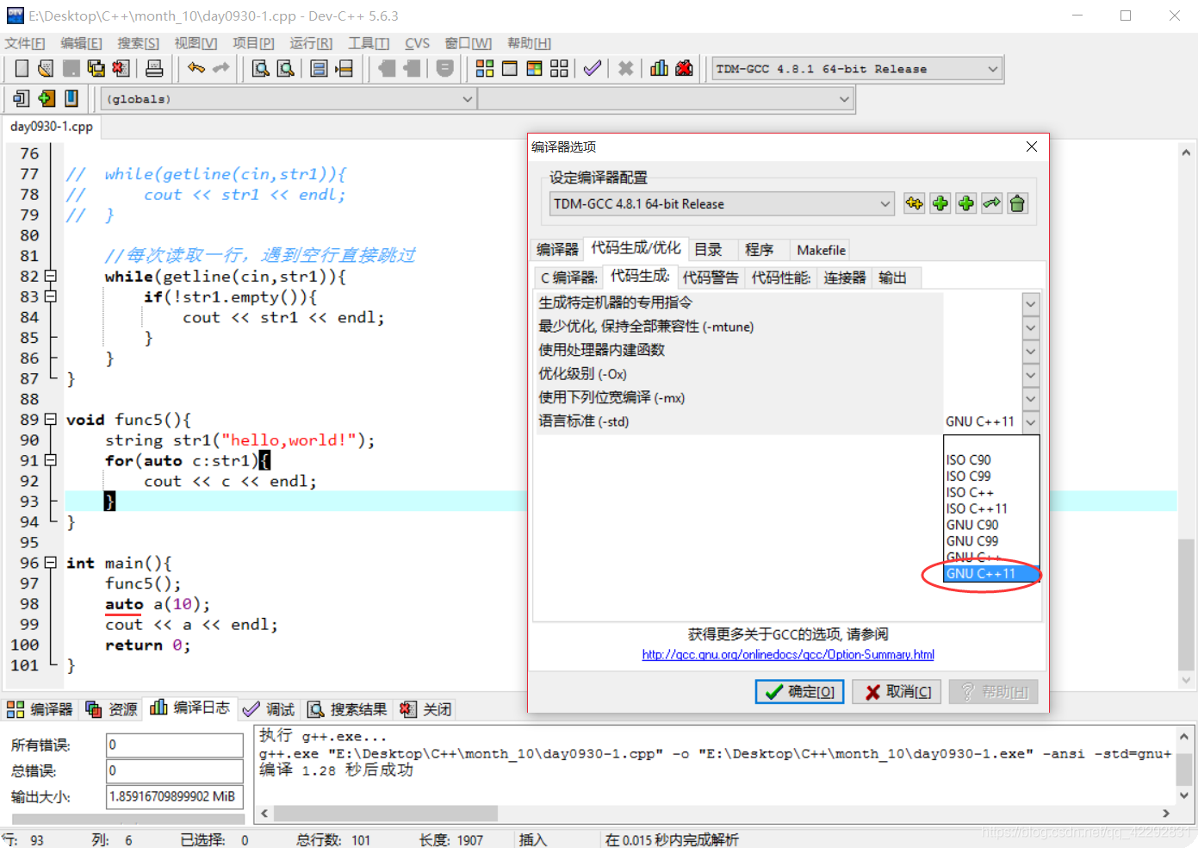
Task: Open the GCC Option-Summary link
Action: coord(787,655)
